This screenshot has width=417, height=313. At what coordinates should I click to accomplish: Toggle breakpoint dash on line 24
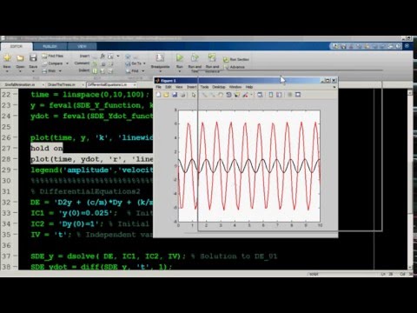tap(15, 116)
